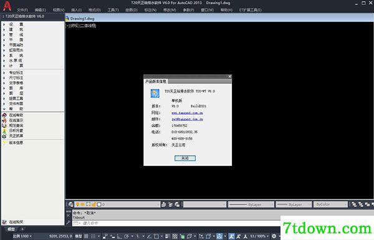
Task: Click the 规范查询 icon
Action: point(4,125)
